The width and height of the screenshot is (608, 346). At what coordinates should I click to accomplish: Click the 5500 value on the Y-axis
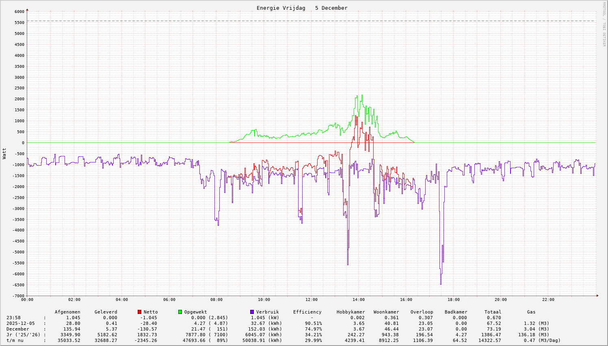(19, 23)
